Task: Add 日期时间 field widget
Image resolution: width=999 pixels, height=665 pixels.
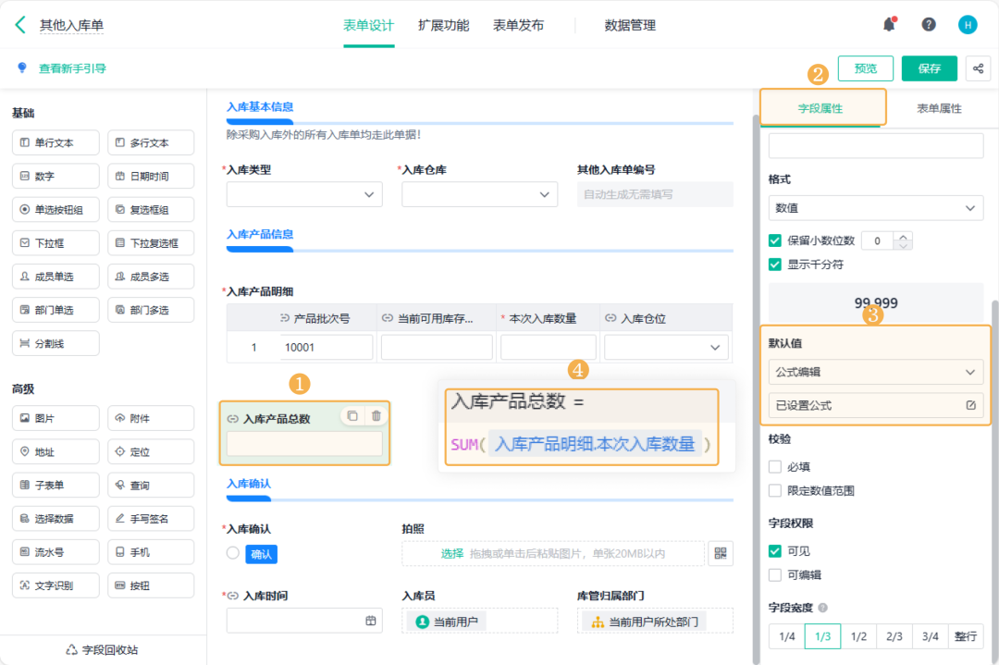Action: [x=151, y=176]
